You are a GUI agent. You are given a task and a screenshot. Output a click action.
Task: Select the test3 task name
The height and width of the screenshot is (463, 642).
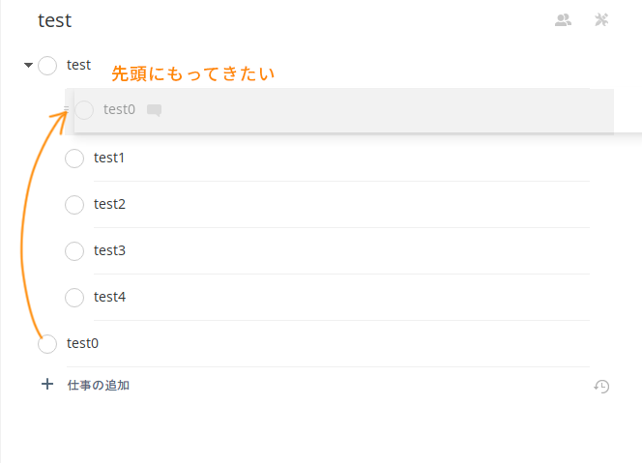click(109, 250)
